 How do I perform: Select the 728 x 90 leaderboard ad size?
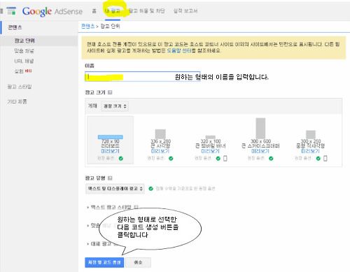[x=111, y=140]
